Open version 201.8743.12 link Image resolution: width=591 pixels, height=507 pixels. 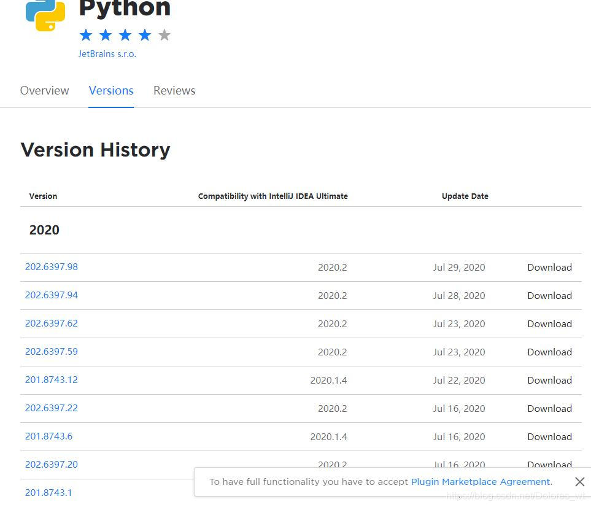point(52,380)
